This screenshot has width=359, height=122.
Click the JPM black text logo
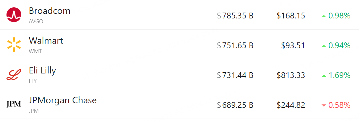(14, 104)
